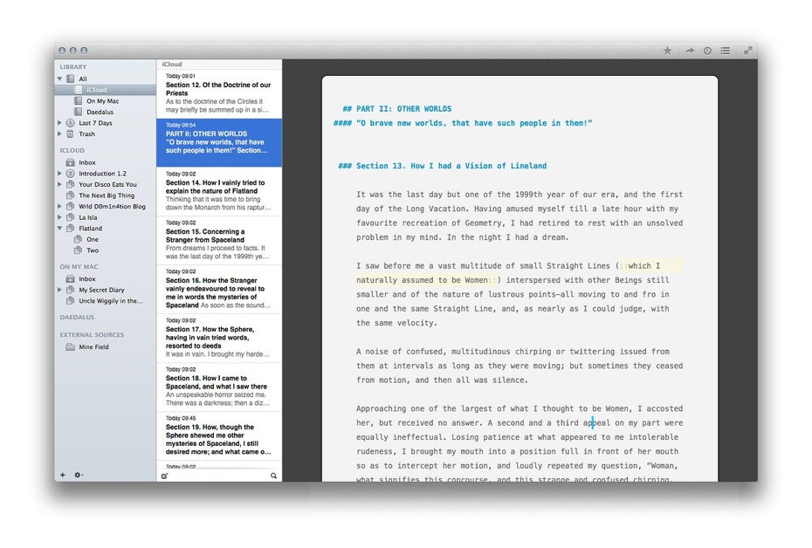Viewport: 812px width, 548px height.
Task: Expand the Introduction 1.2 group
Action: coord(59,174)
